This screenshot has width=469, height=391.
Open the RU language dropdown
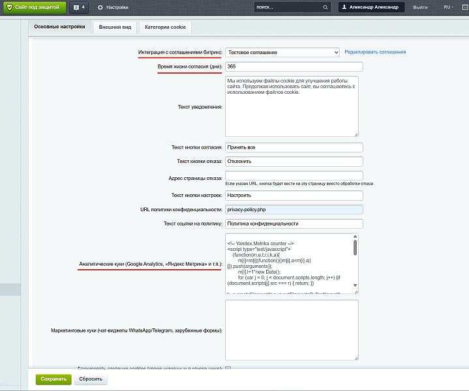pos(448,7)
